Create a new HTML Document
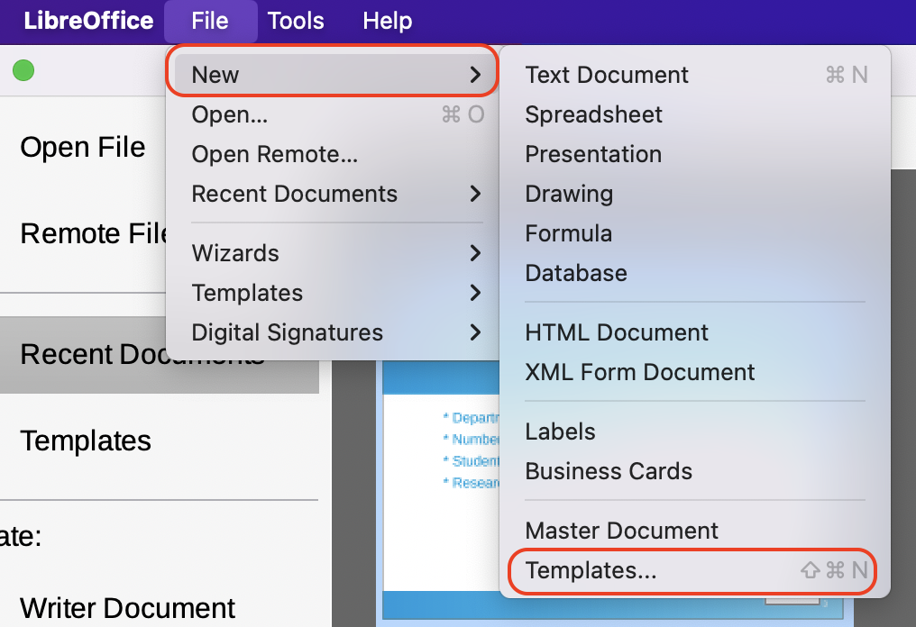The height and width of the screenshot is (627, 916). click(x=695, y=332)
